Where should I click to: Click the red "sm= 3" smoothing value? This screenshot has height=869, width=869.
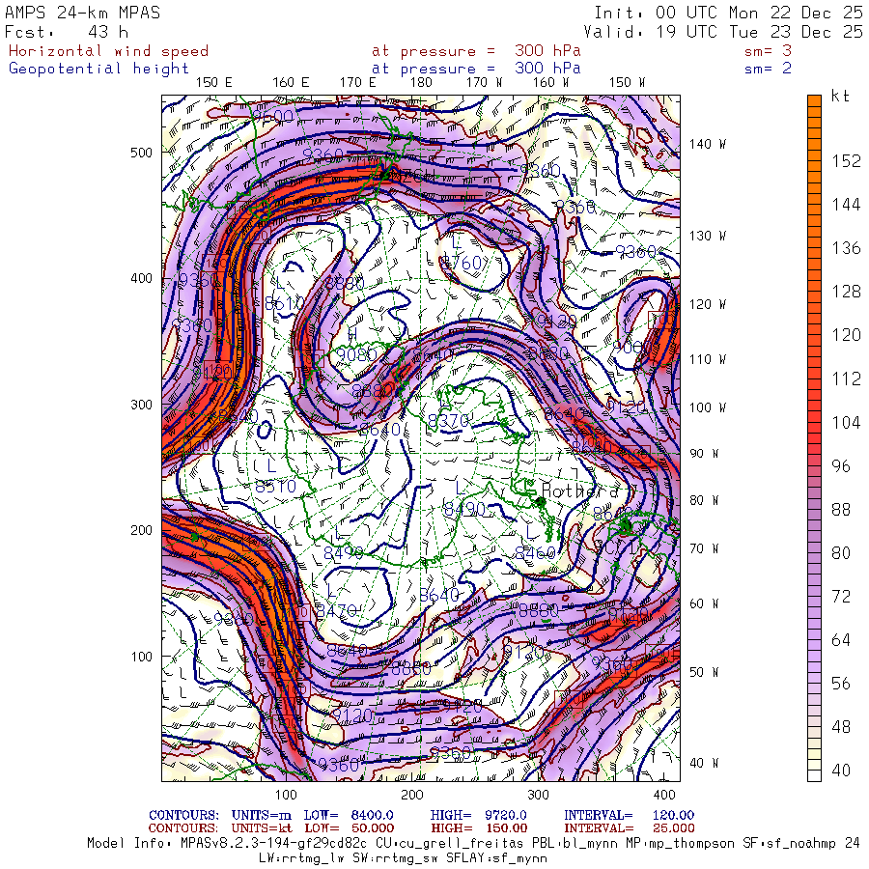[769, 51]
